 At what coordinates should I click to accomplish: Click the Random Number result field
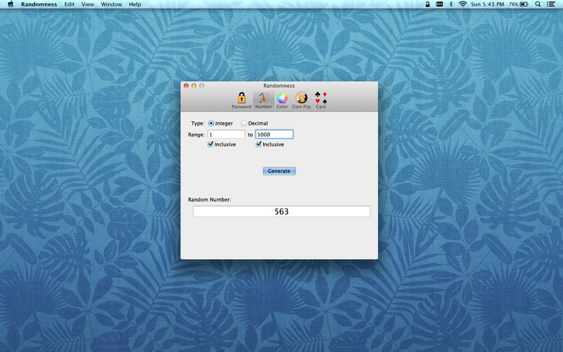point(281,212)
